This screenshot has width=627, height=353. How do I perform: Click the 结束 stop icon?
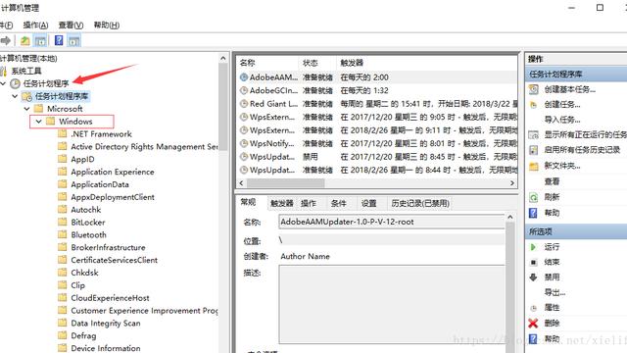(x=533, y=262)
